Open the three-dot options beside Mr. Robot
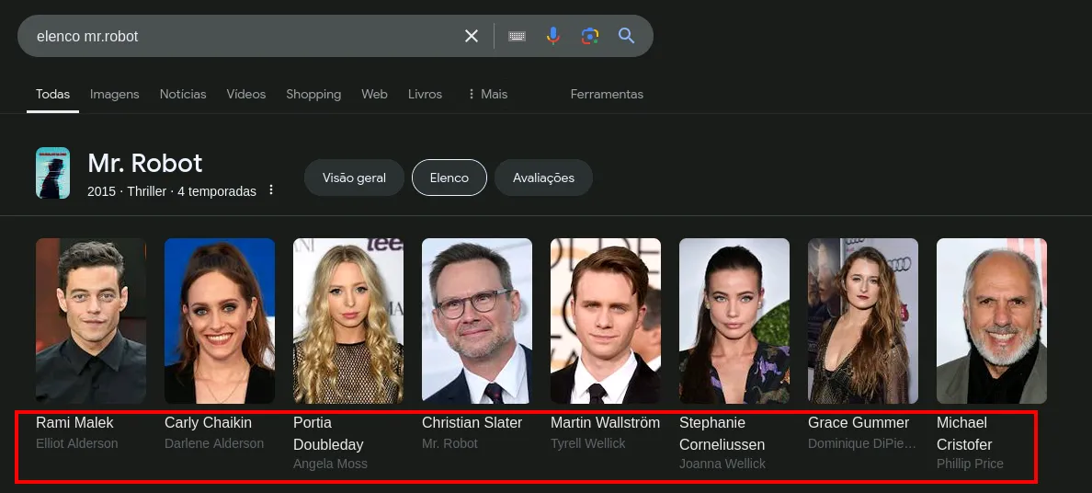Screen dimensions: 1092x493 click(271, 190)
